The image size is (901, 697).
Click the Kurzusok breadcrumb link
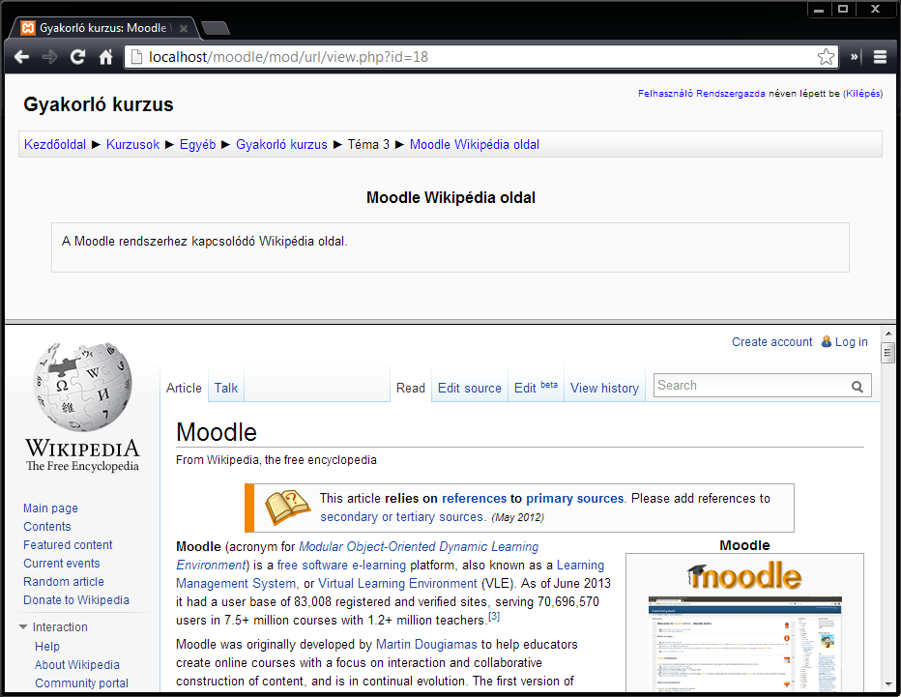tap(132, 144)
